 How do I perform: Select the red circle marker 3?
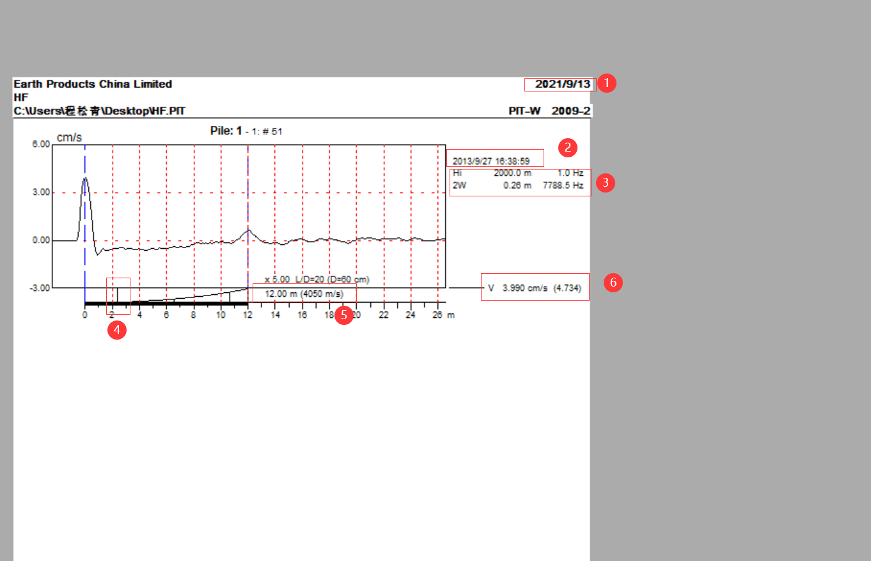point(604,182)
